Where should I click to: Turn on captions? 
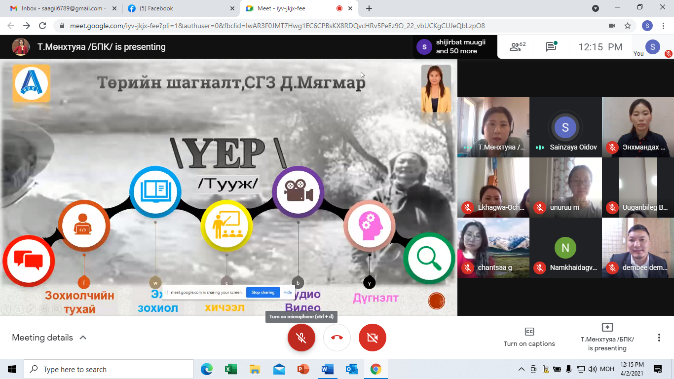529,337
